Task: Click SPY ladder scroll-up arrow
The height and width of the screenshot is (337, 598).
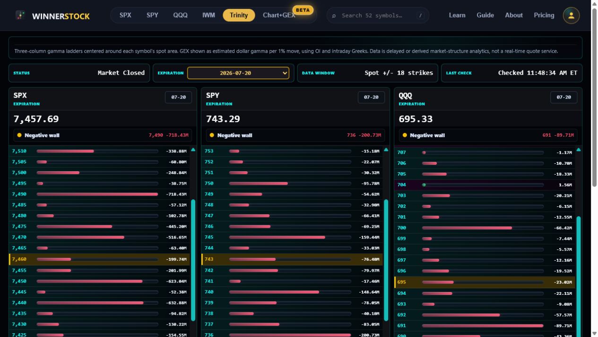Action: pos(386,150)
